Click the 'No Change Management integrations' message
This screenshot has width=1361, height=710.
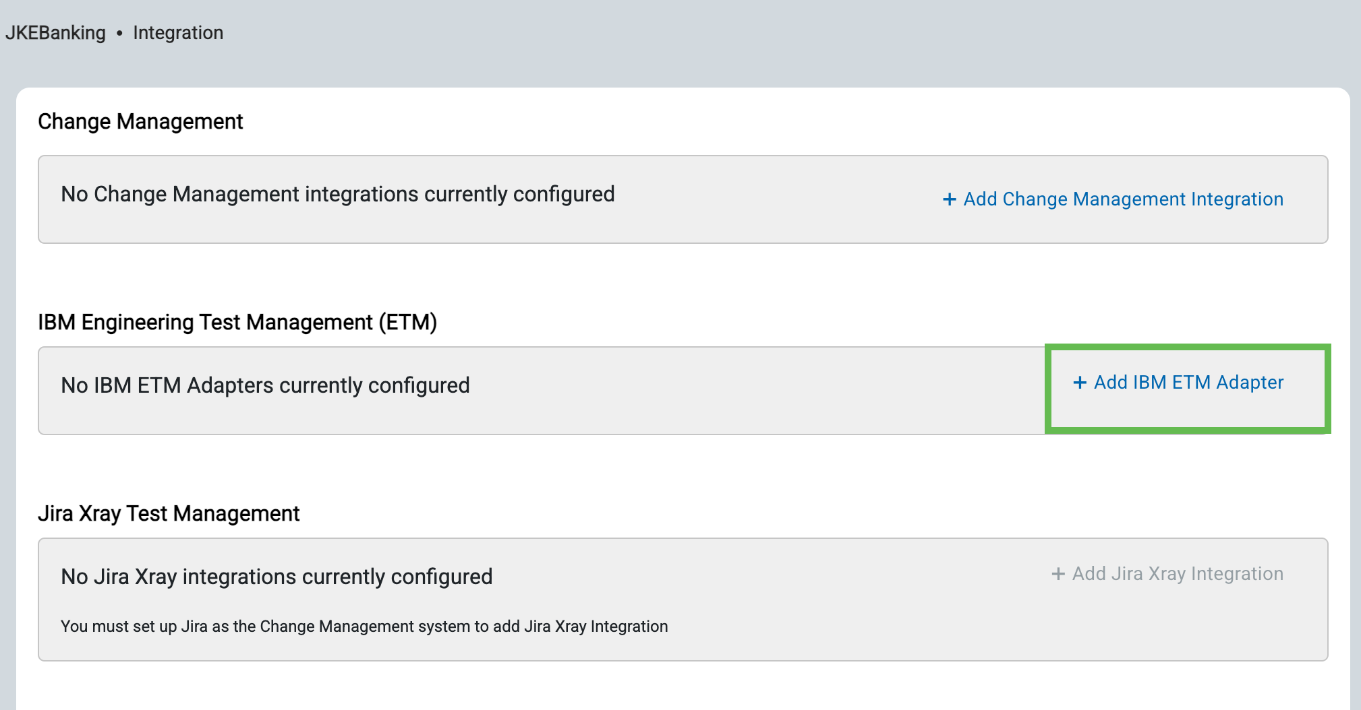coord(337,194)
